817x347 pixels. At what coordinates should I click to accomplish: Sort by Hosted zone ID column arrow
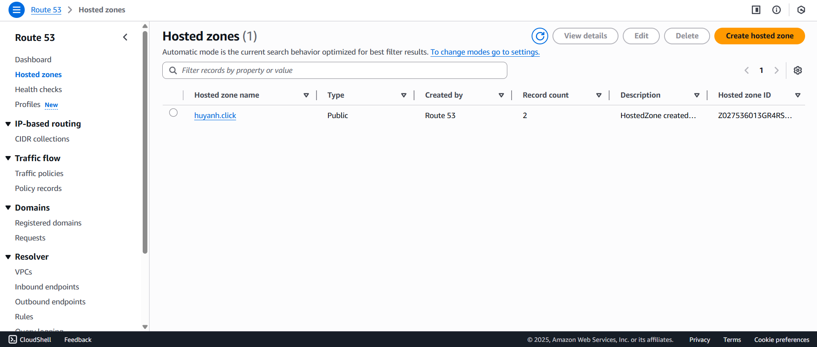pos(798,95)
